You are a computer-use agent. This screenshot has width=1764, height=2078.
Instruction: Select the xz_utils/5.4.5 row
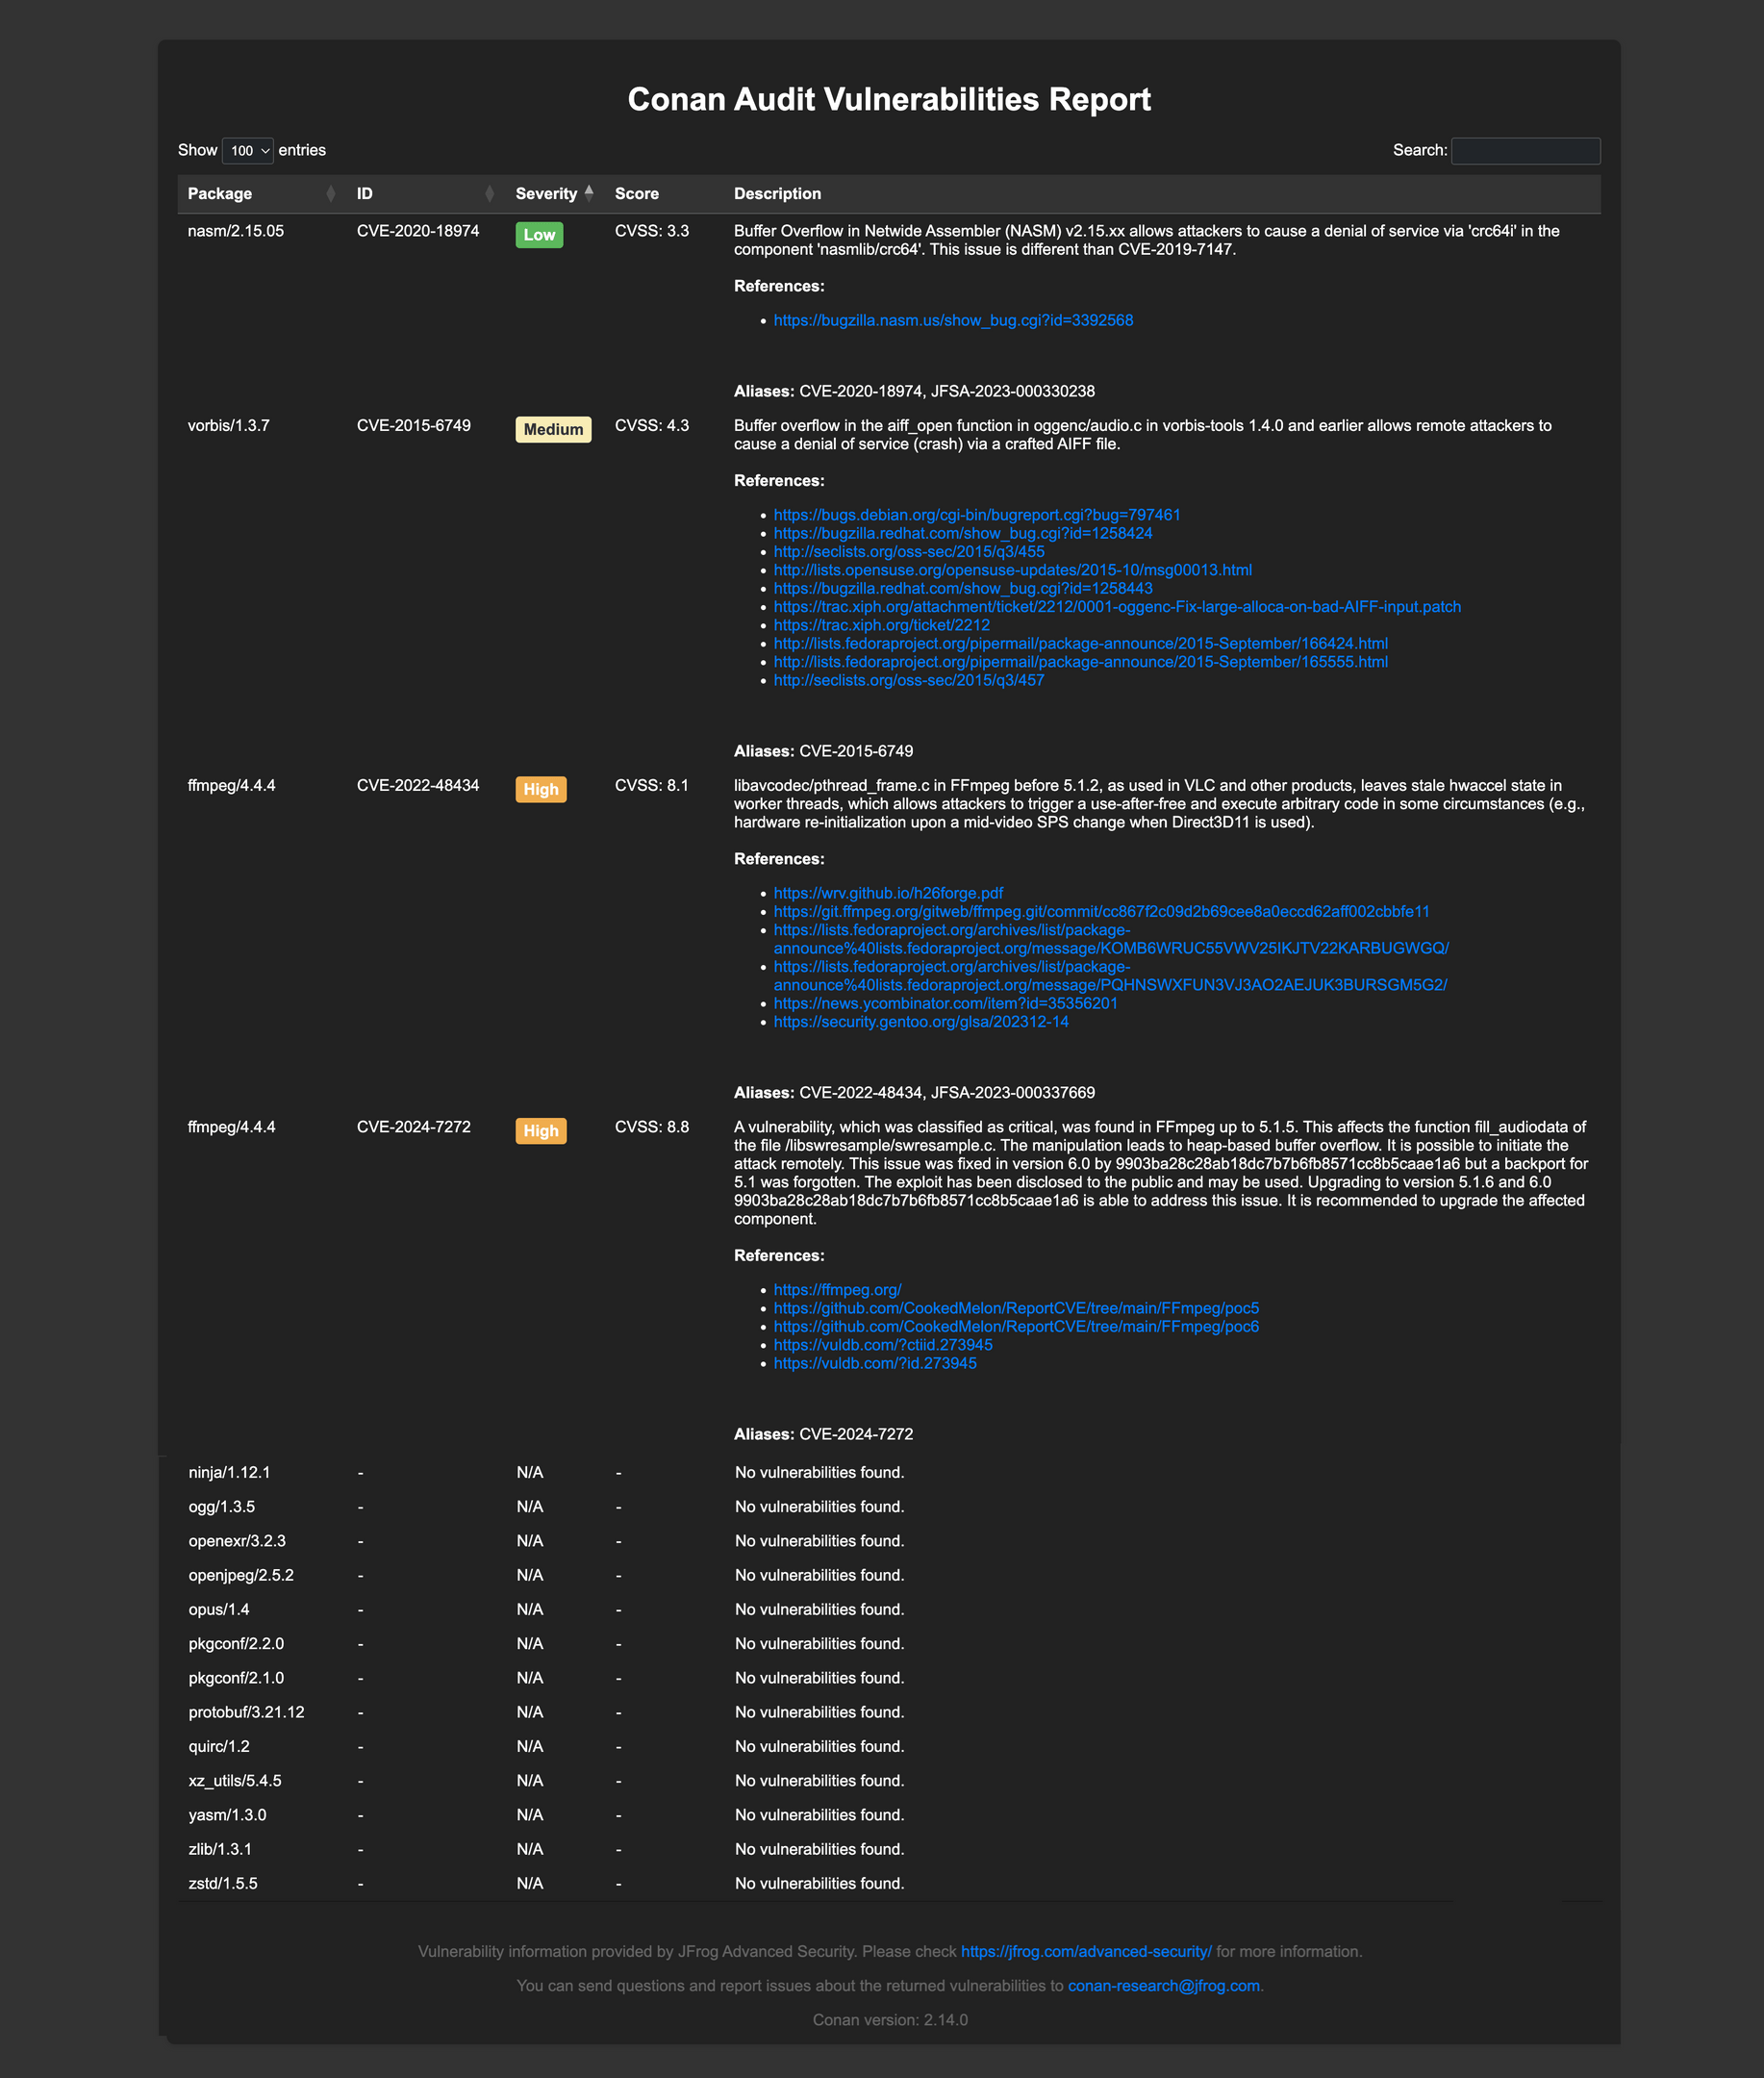889,1781
